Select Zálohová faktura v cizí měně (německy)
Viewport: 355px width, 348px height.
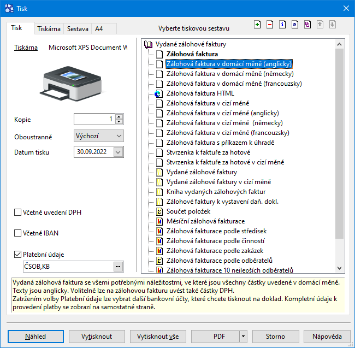coord(224,123)
